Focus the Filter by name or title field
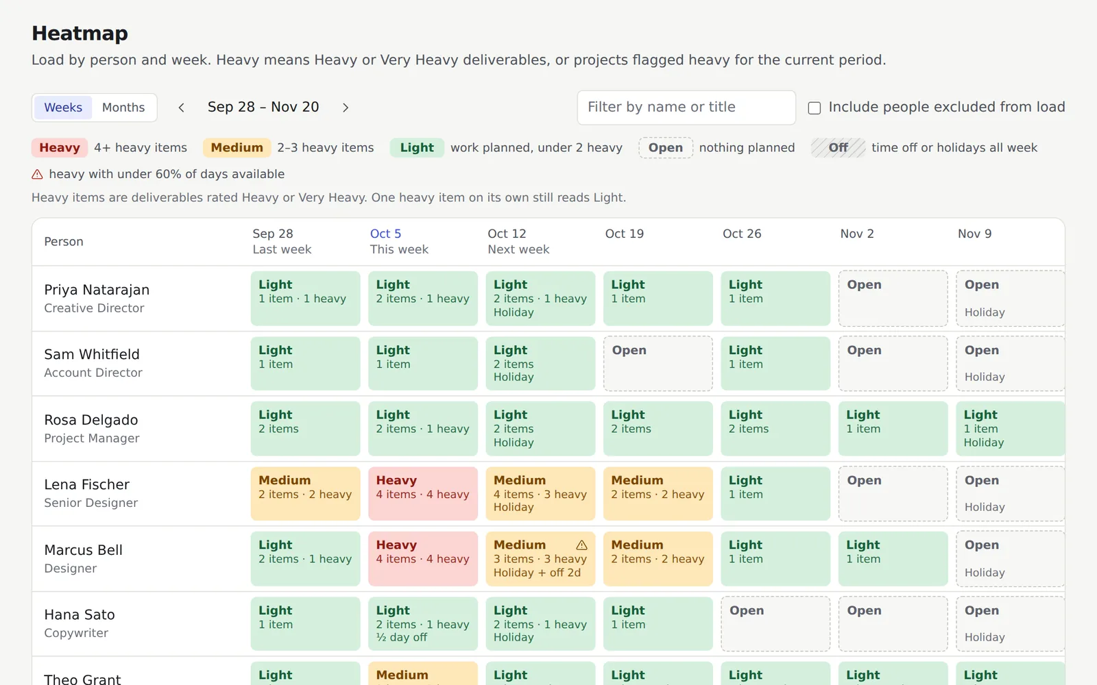 686,108
